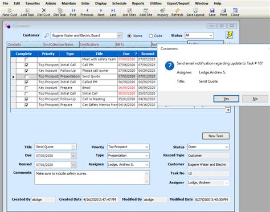Click Yes to send email notification
Image resolution: width=270 pixels, height=212 pixels.
[x=226, y=99]
